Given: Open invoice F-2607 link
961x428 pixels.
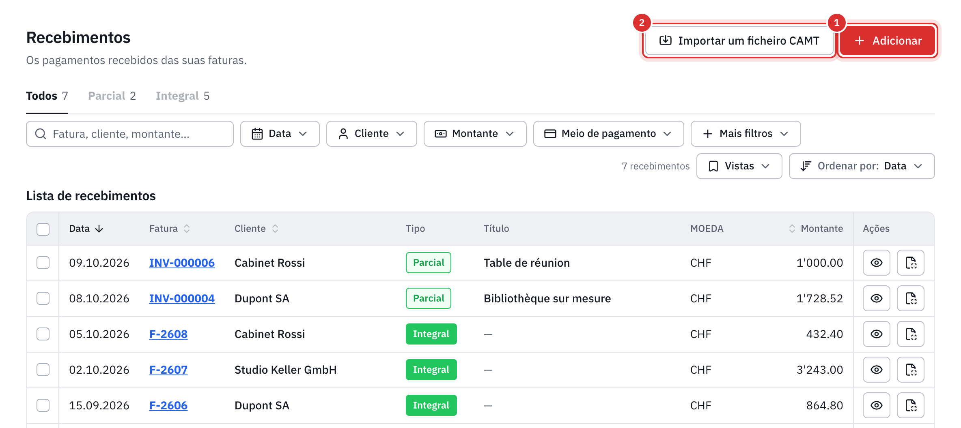Looking at the screenshot, I should pyautogui.click(x=168, y=370).
